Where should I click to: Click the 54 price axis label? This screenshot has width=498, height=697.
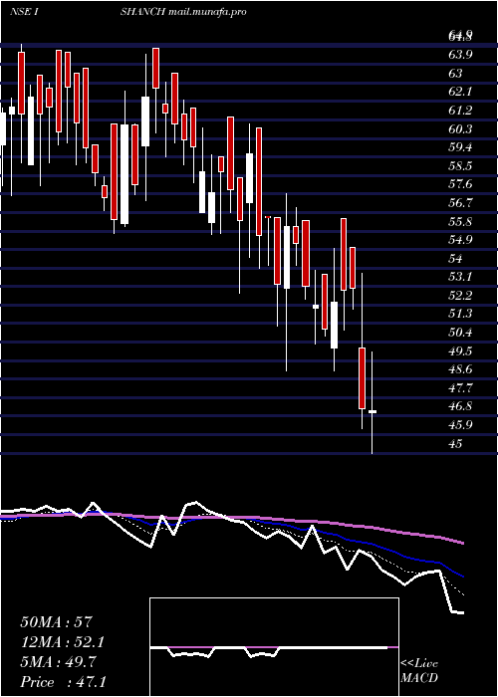(455, 259)
